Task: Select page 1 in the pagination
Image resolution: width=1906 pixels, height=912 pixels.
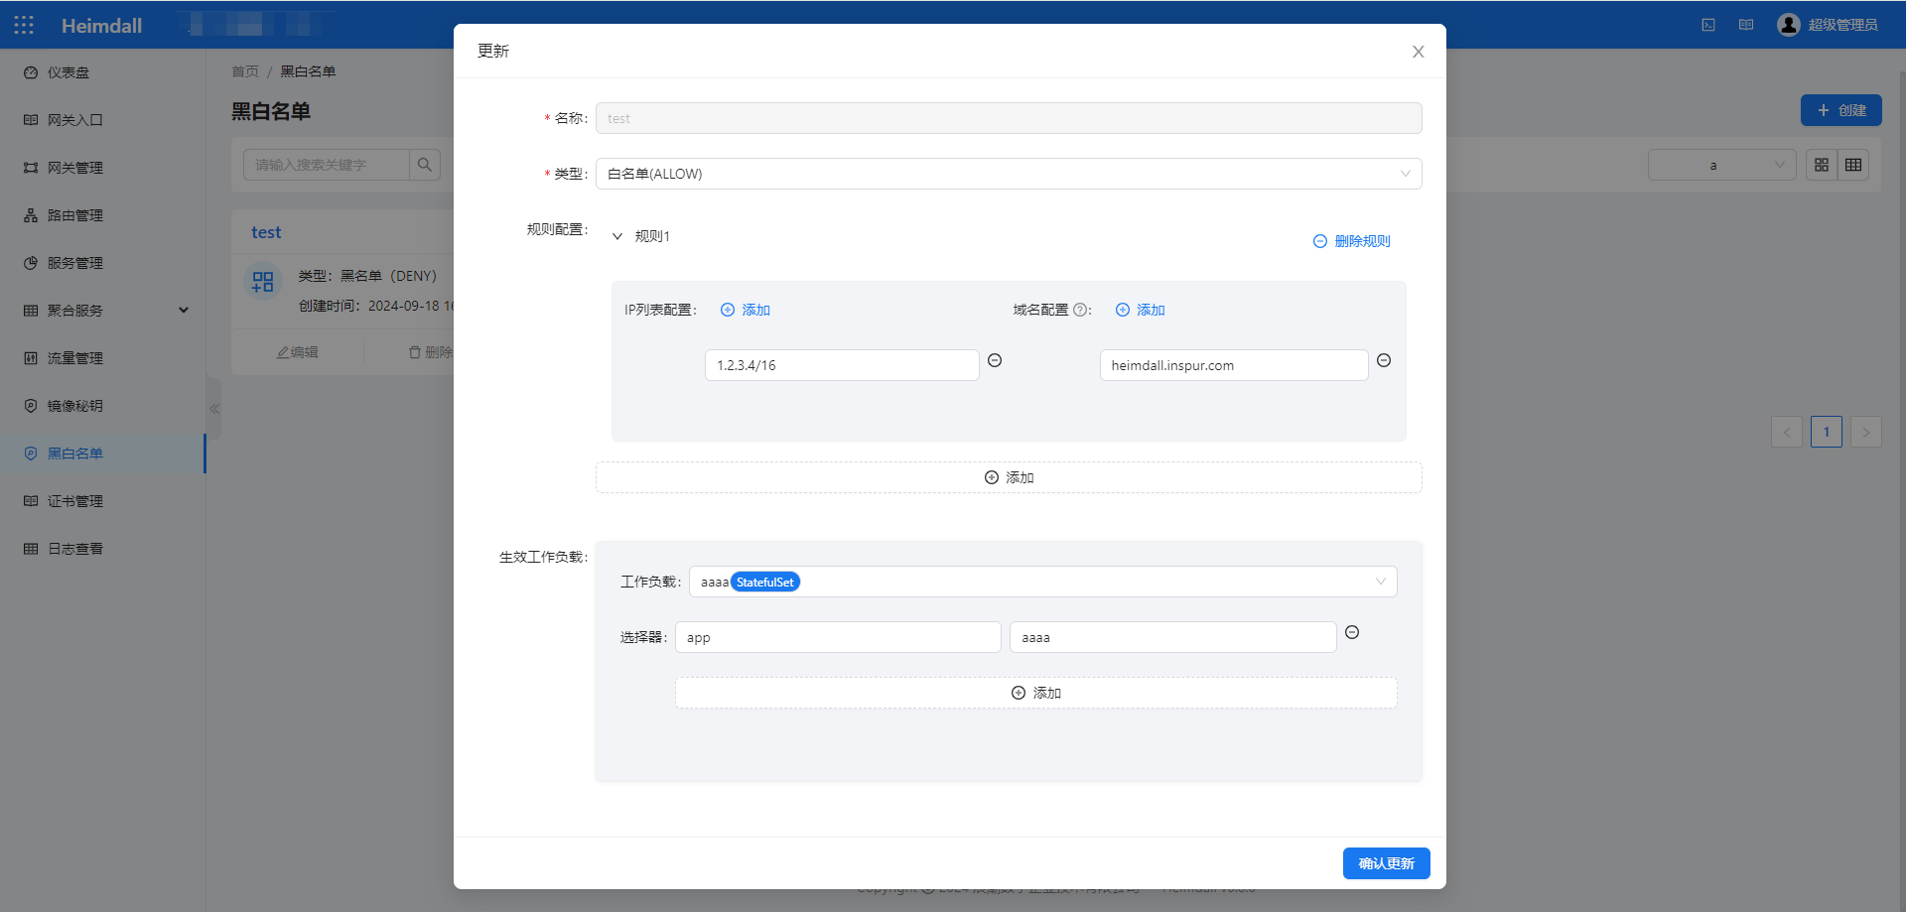Action: click(1827, 432)
